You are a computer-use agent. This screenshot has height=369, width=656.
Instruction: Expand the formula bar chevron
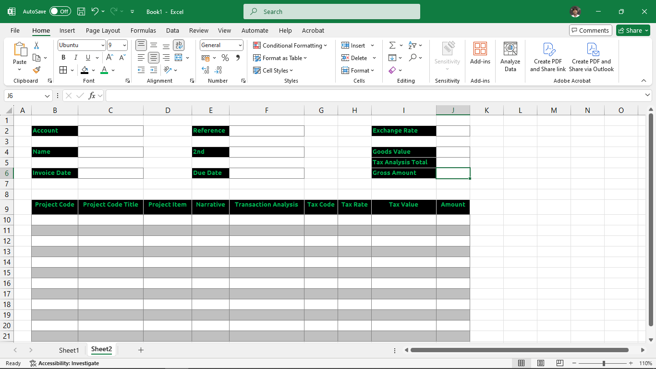pyautogui.click(x=647, y=96)
